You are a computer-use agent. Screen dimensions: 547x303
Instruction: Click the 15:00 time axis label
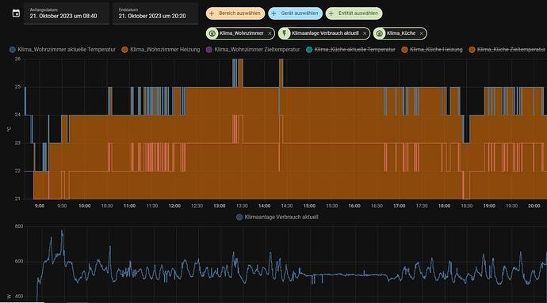pos(309,206)
